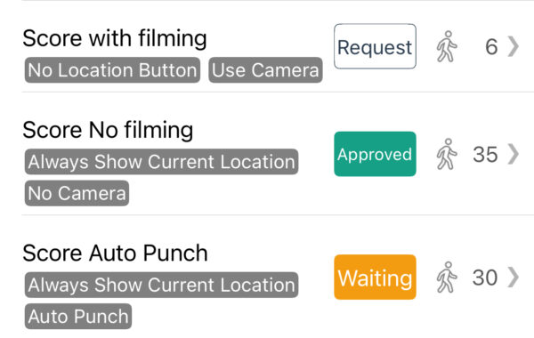Tap the Request button
The image size is (534, 338).
375,46
